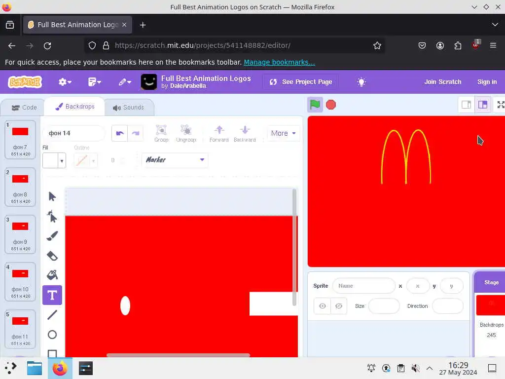Click the sprite Size input field

pyautogui.click(x=384, y=306)
